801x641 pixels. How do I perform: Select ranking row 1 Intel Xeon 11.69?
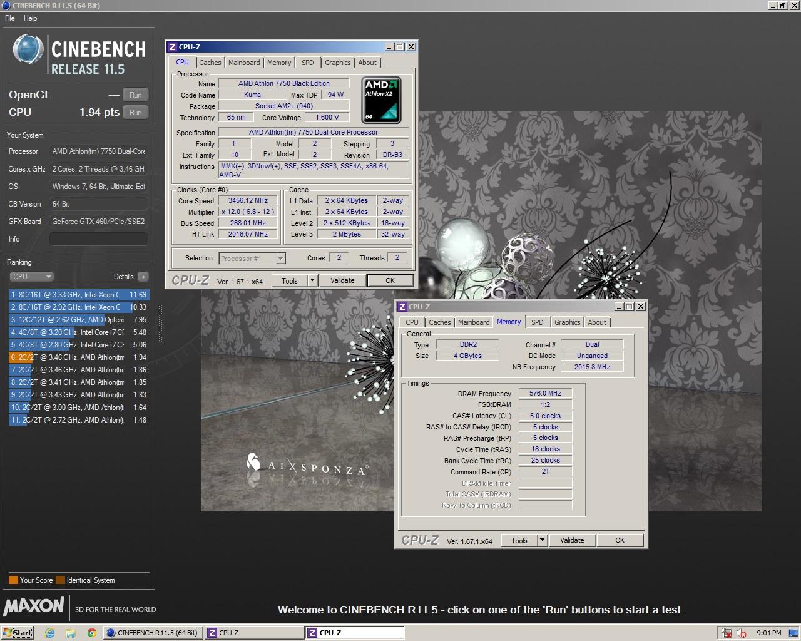(79, 295)
